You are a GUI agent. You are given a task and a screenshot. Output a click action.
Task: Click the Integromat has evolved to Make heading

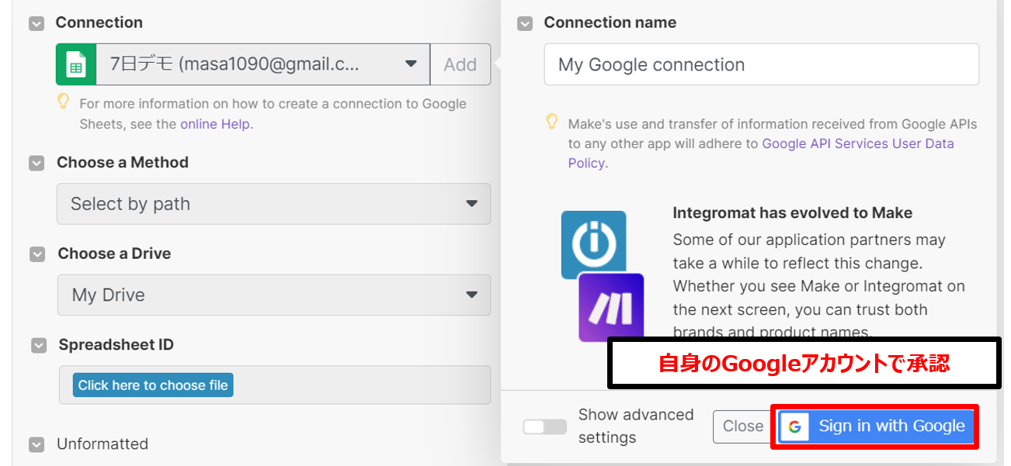pyautogui.click(x=793, y=212)
